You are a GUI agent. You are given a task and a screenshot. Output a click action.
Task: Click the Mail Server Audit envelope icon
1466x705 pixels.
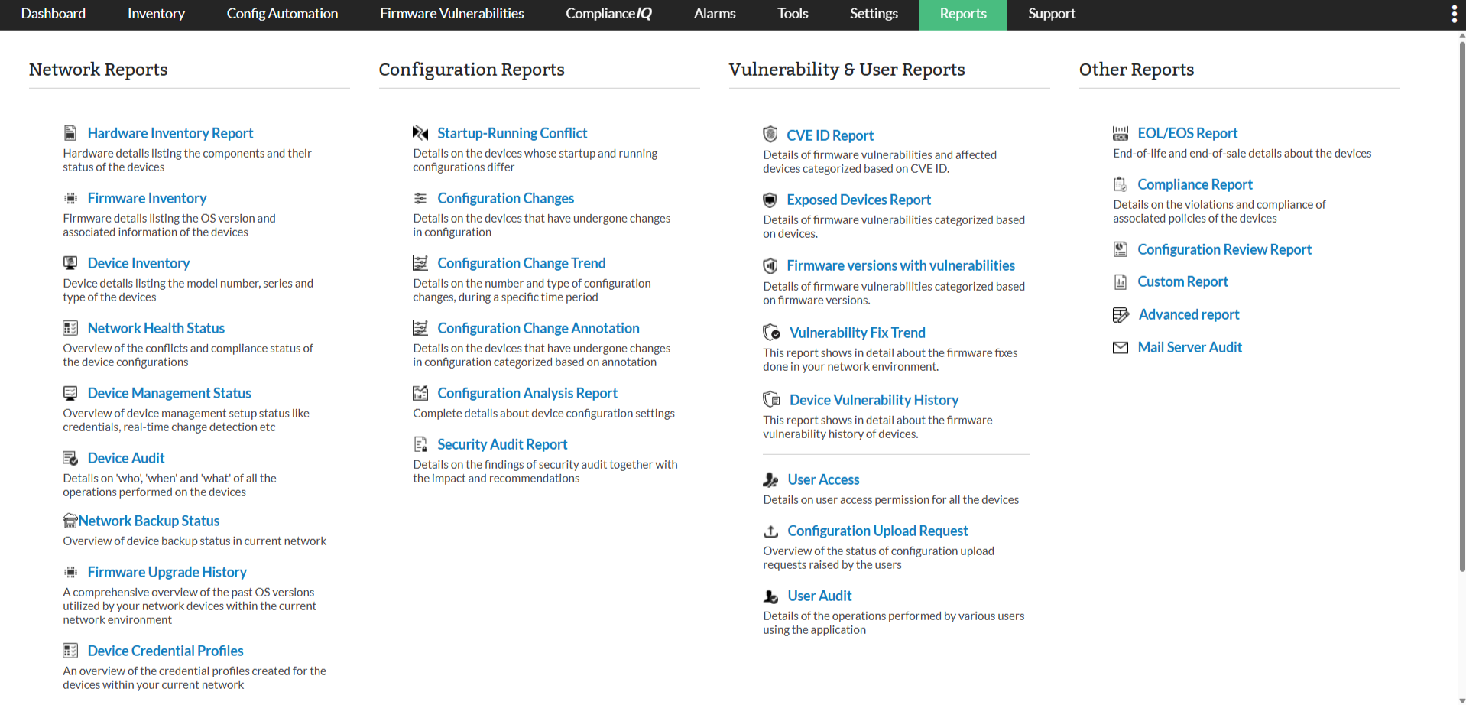click(x=1121, y=348)
